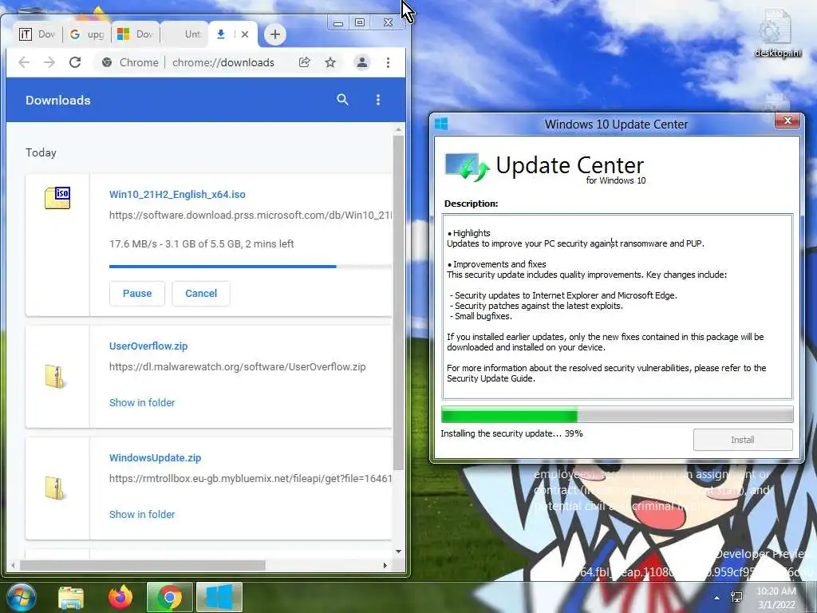Pause the Win10 ISO download
Image resolution: width=817 pixels, height=613 pixels.
coord(137,294)
